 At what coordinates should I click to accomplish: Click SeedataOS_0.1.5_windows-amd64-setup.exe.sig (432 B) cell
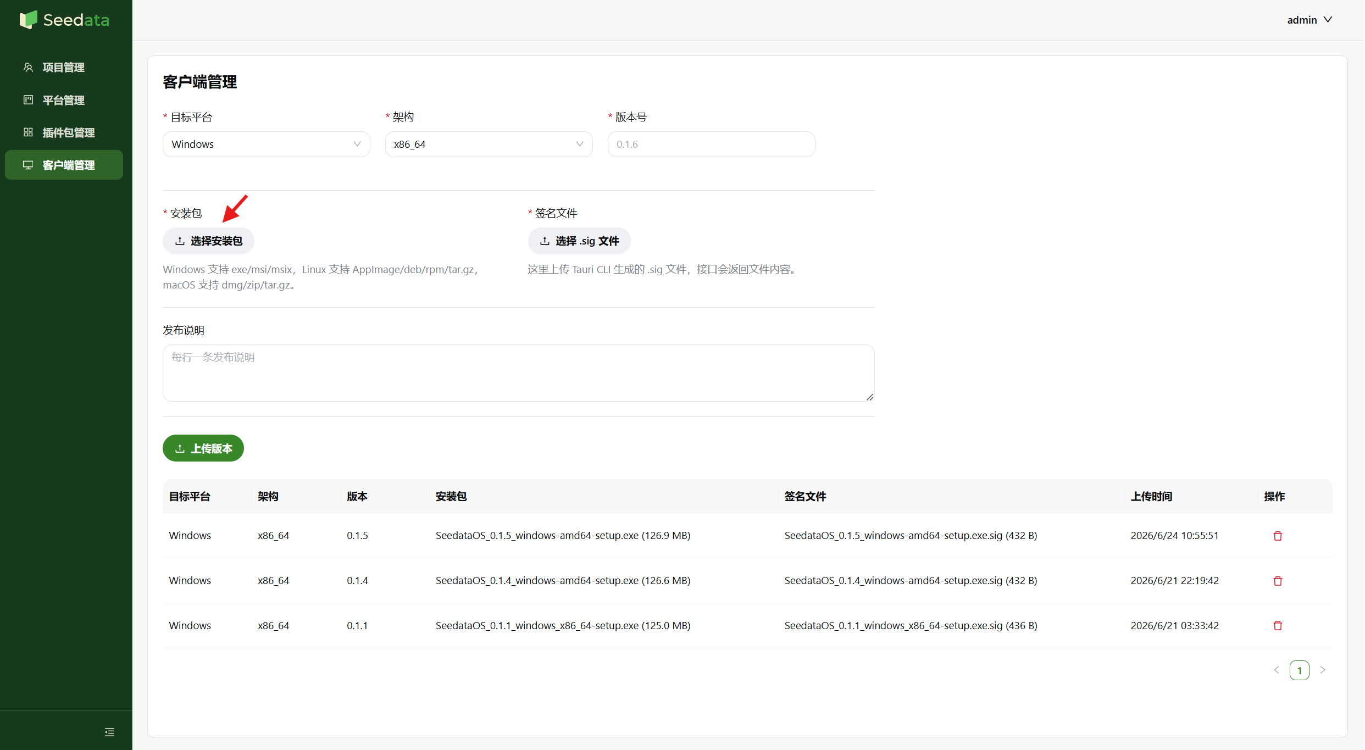[x=911, y=535]
